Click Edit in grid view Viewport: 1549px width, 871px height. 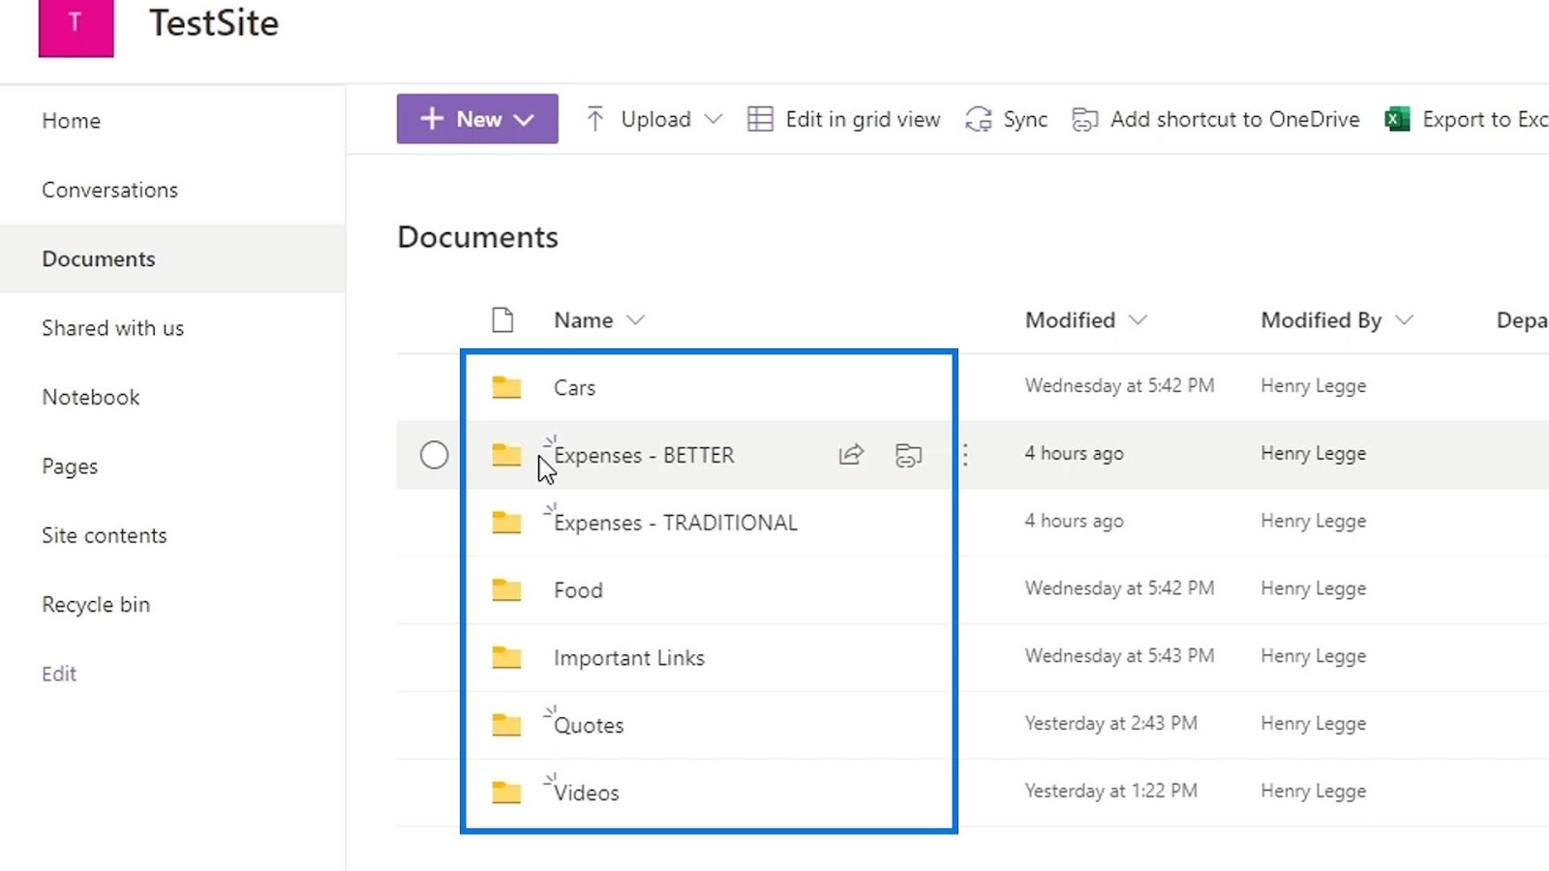pos(863,119)
